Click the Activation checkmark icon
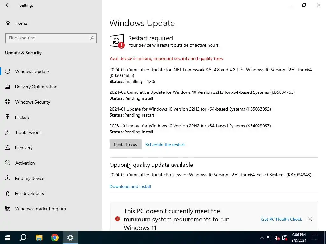Viewport: 326px width, 244px height. pyautogui.click(x=8, y=163)
